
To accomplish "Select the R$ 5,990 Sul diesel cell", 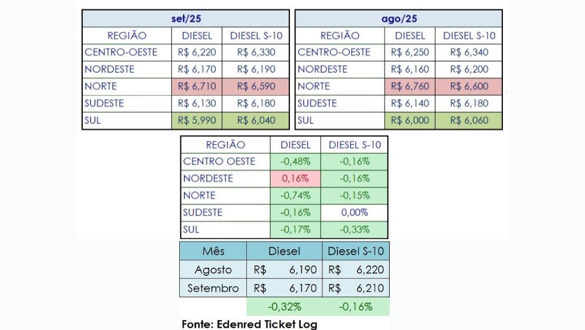I will 196,121.
